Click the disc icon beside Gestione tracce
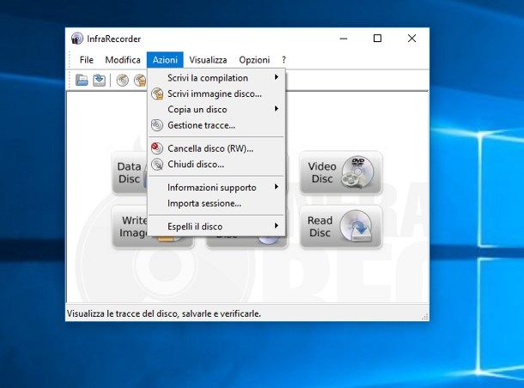The width and height of the screenshot is (524, 388). [157, 125]
